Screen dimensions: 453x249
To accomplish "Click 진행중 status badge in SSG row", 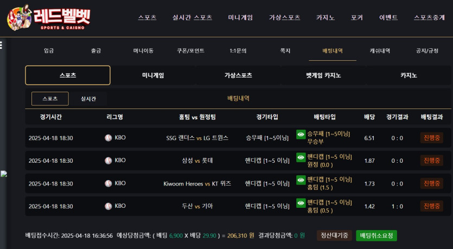I will [431, 138].
